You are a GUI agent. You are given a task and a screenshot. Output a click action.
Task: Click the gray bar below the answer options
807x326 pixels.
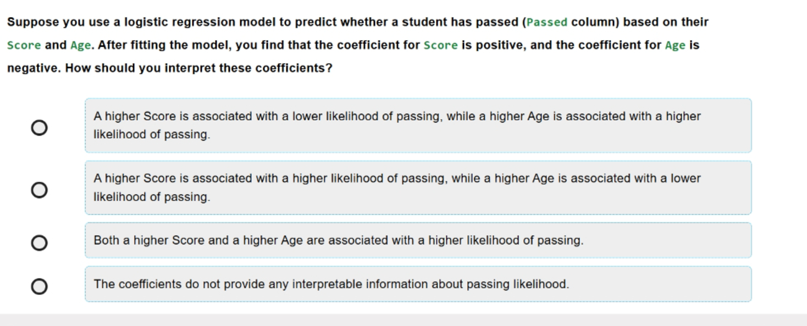click(x=403, y=320)
